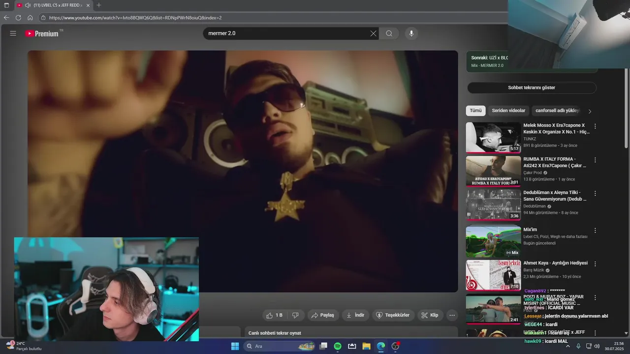Open the YouTube hamburger guide menu
The height and width of the screenshot is (354, 630).
pos(13,33)
